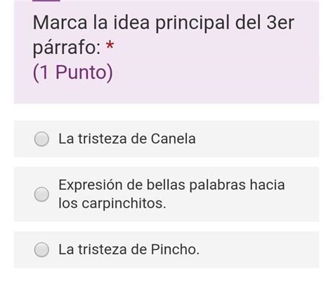The image size is (333, 293).
Task: Click the text 'Expresión de bellas palabras hacia'
Action: tap(171, 185)
